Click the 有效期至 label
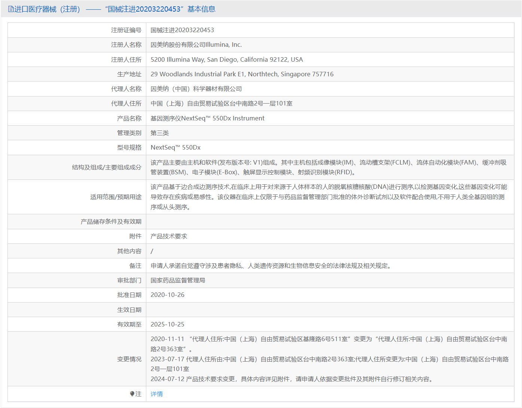Image resolution: width=522 pixels, height=408 pixels. pyautogui.click(x=129, y=324)
